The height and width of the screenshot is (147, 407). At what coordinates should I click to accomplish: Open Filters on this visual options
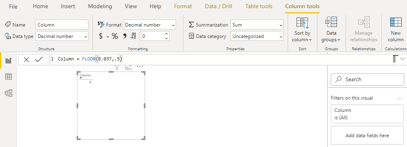[400, 98]
